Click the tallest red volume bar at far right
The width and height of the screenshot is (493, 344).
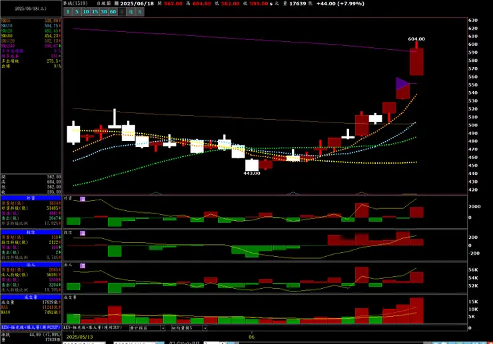click(416, 310)
